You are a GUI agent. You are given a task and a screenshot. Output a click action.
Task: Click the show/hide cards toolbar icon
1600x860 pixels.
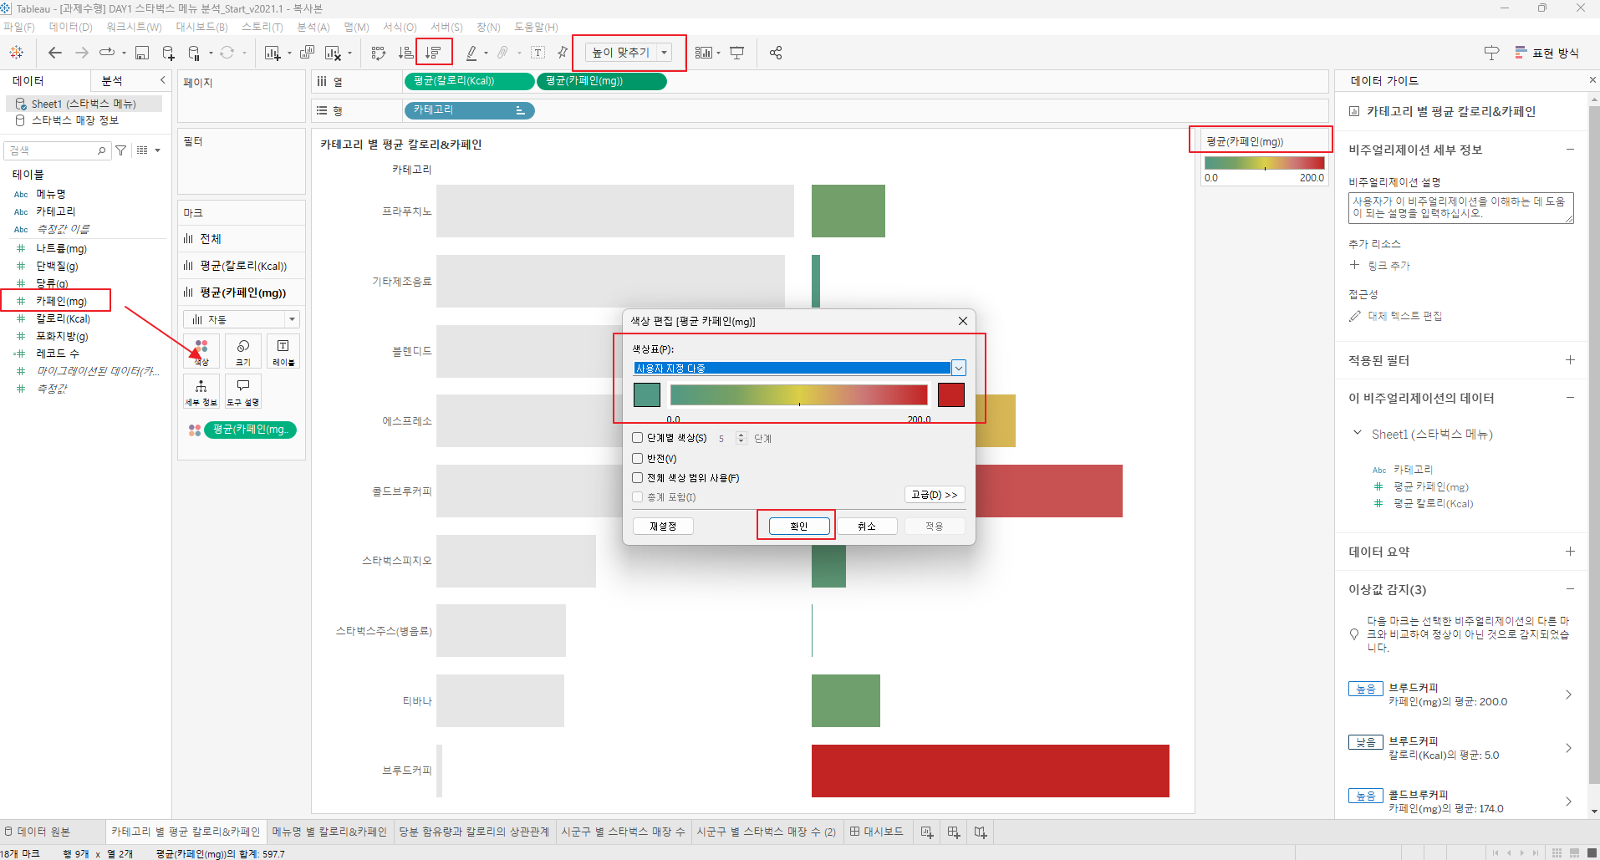pos(703,53)
